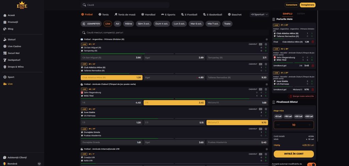Select the Toate filter chip

tap(227, 24)
